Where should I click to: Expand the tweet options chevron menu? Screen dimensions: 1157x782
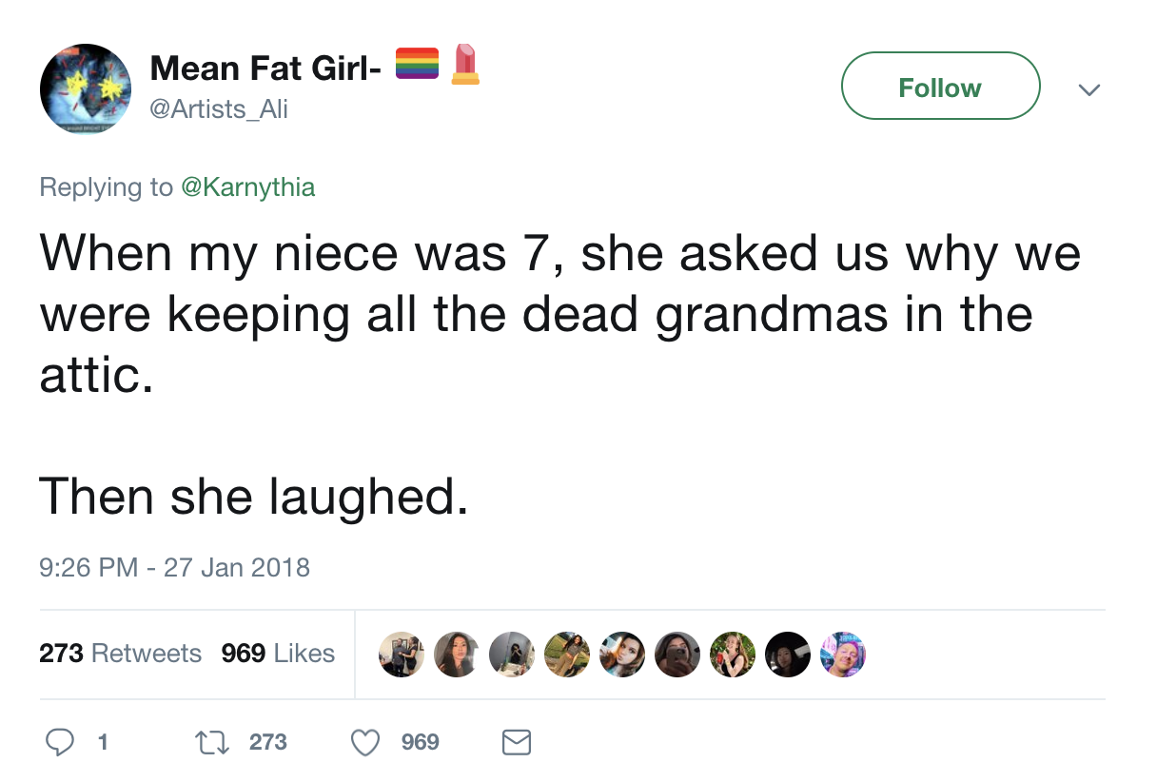coord(1088,89)
